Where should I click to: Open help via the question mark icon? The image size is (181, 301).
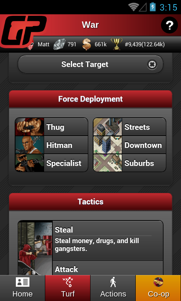tap(169, 25)
